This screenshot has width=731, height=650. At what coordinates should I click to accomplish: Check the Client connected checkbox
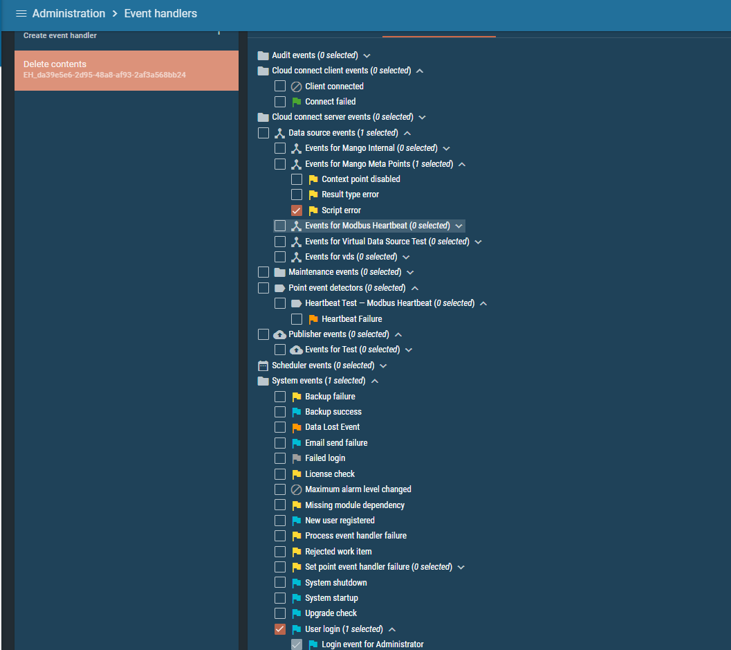click(x=280, y=87)
